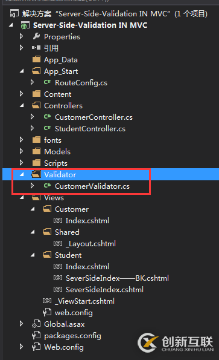Expand RouteConfig.cs members
The width and height of the screenshot is (219, 360).
(x=32, y=82)
